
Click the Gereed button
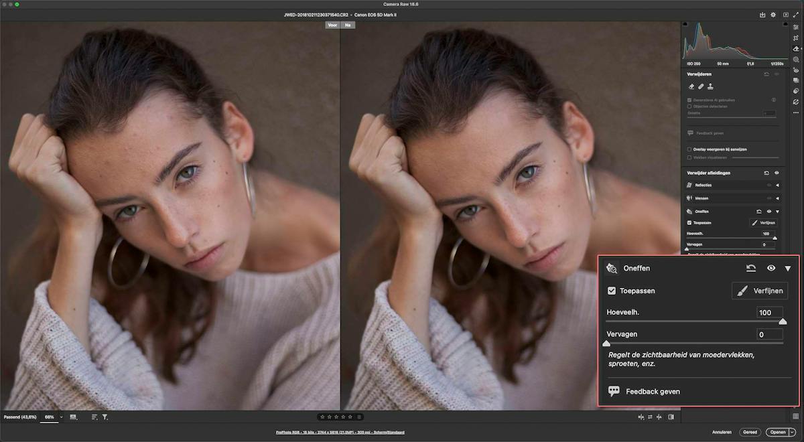(x=750, y=432)
